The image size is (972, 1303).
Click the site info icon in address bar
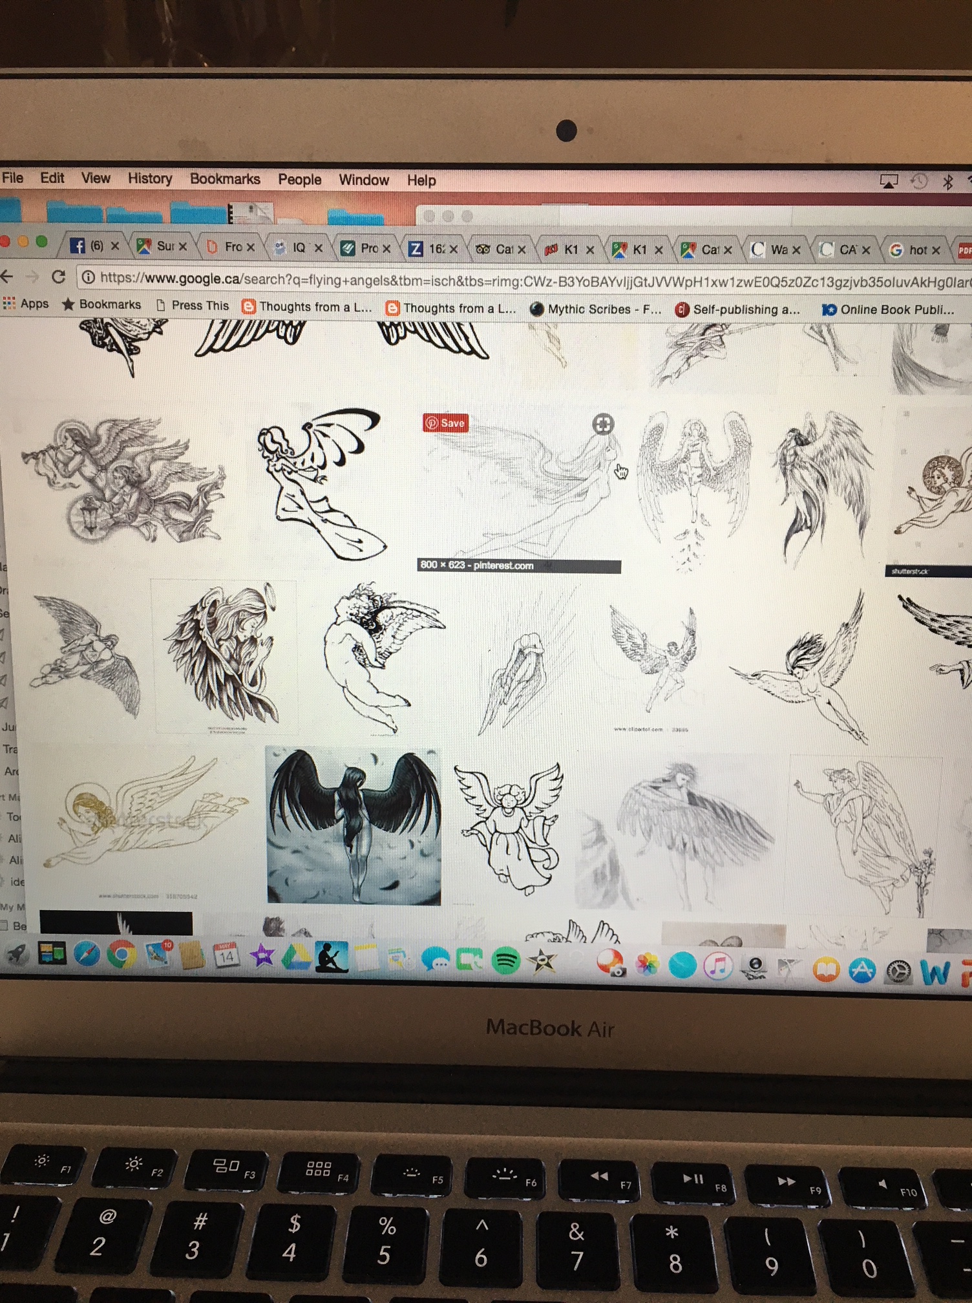(x=89, y=278)
